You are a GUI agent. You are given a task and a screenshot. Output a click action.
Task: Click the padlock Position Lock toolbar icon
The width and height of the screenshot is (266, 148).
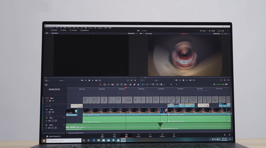(x=138, y=84)
